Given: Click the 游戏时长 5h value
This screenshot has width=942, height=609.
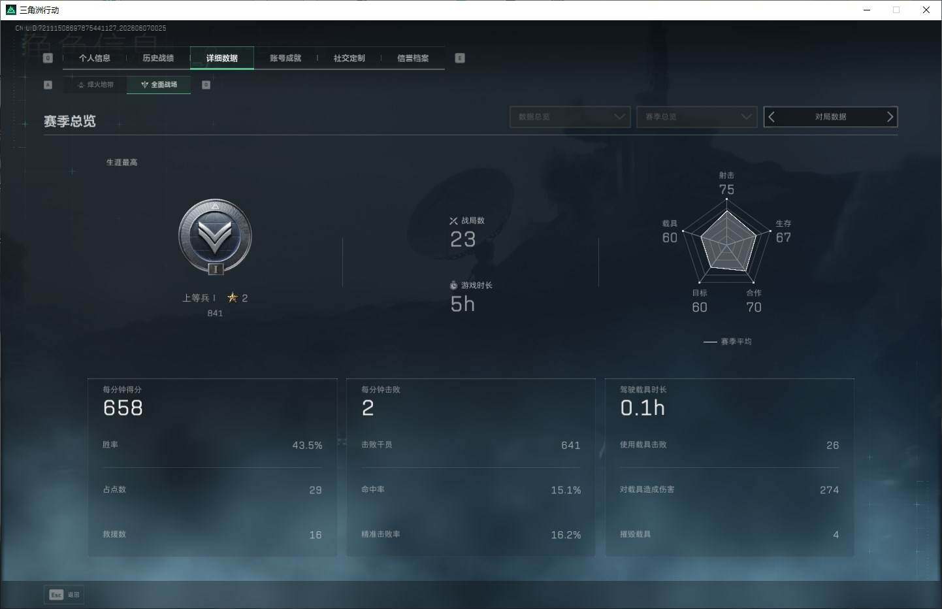Looking at the screenshot, I should tap(463, 304).
